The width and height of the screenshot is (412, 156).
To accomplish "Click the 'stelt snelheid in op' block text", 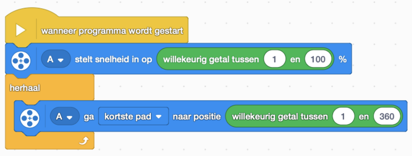I will (x=113, y=60).
